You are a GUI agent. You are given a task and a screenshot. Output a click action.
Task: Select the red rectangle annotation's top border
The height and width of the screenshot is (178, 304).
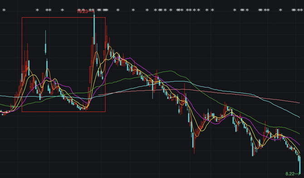[64, 17]
